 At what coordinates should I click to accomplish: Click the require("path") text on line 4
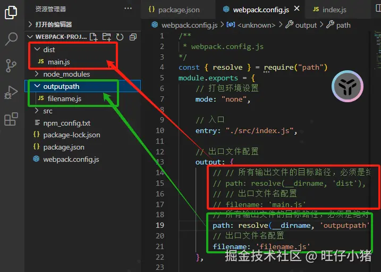[295, 68]
